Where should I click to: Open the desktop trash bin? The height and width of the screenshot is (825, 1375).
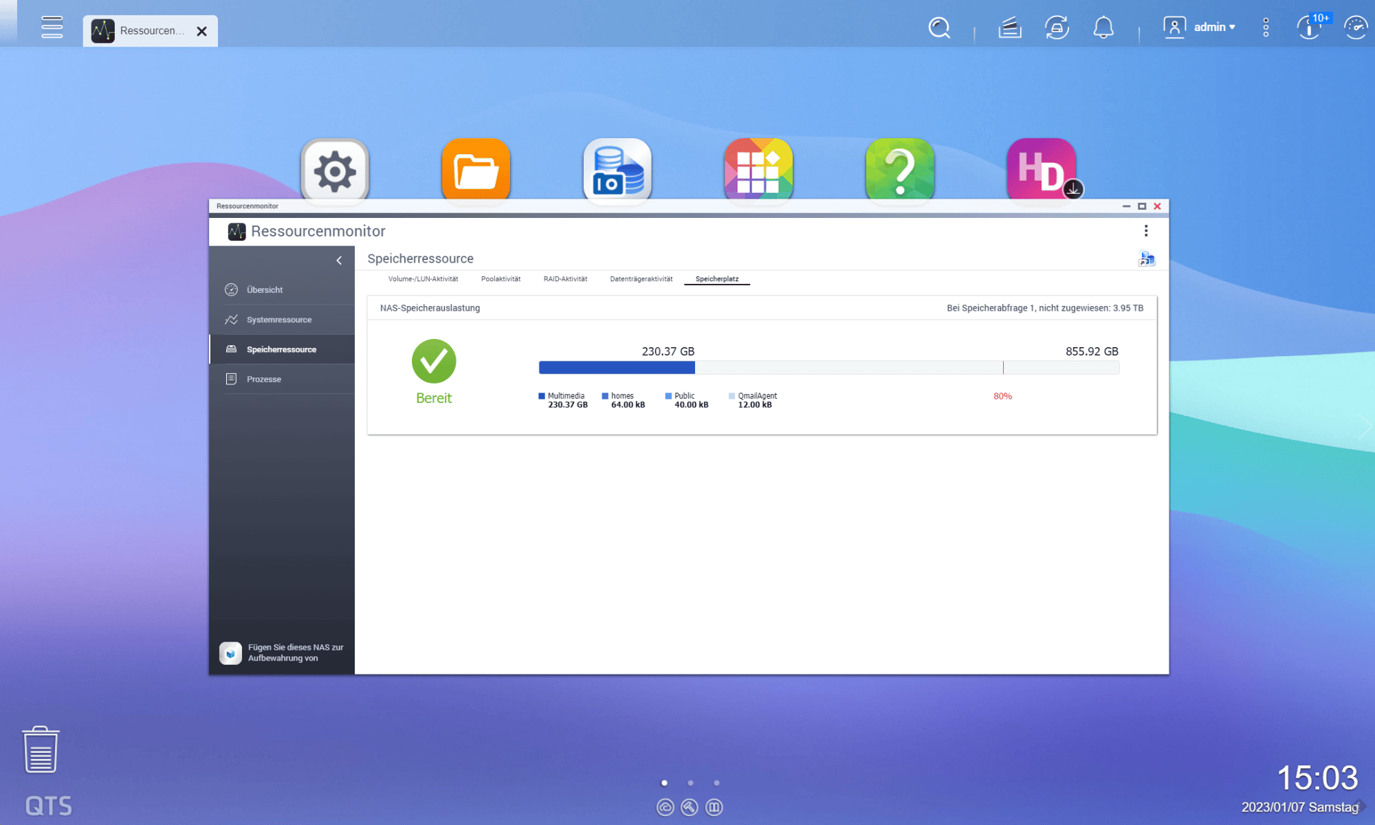tap(41, 750)
